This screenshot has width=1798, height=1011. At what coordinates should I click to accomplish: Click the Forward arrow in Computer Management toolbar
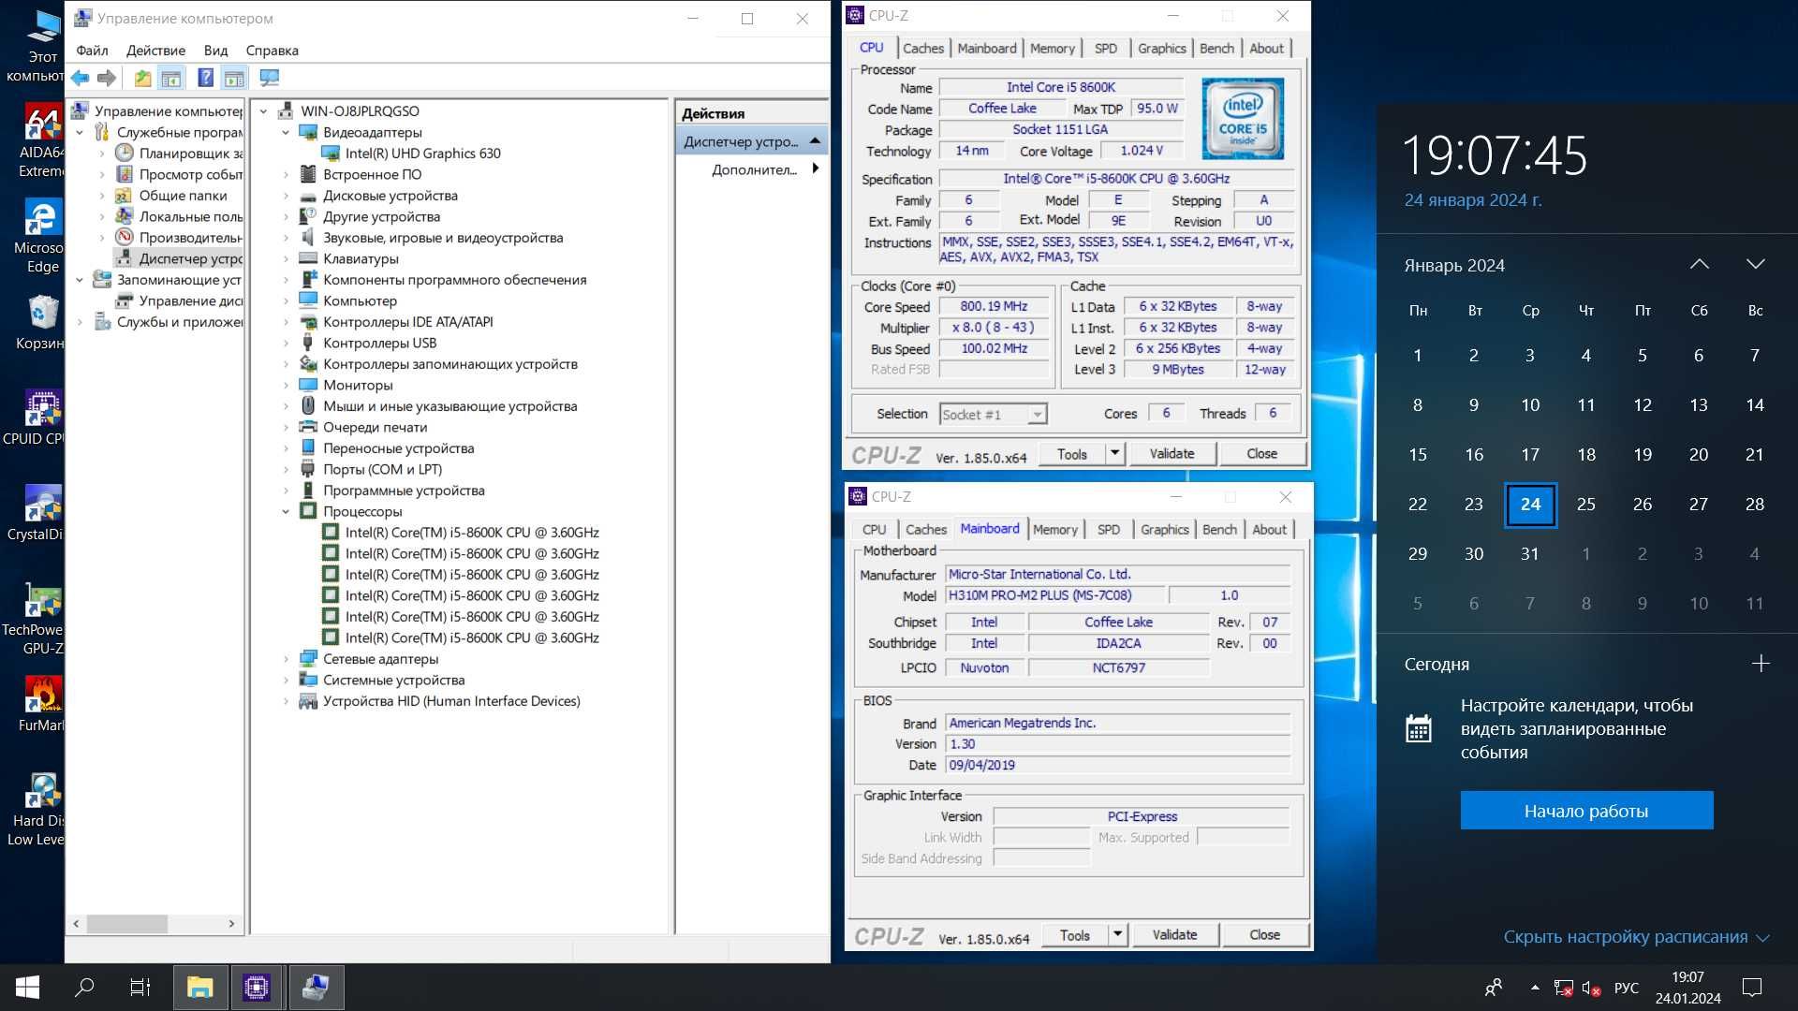[x=107, y=79]
